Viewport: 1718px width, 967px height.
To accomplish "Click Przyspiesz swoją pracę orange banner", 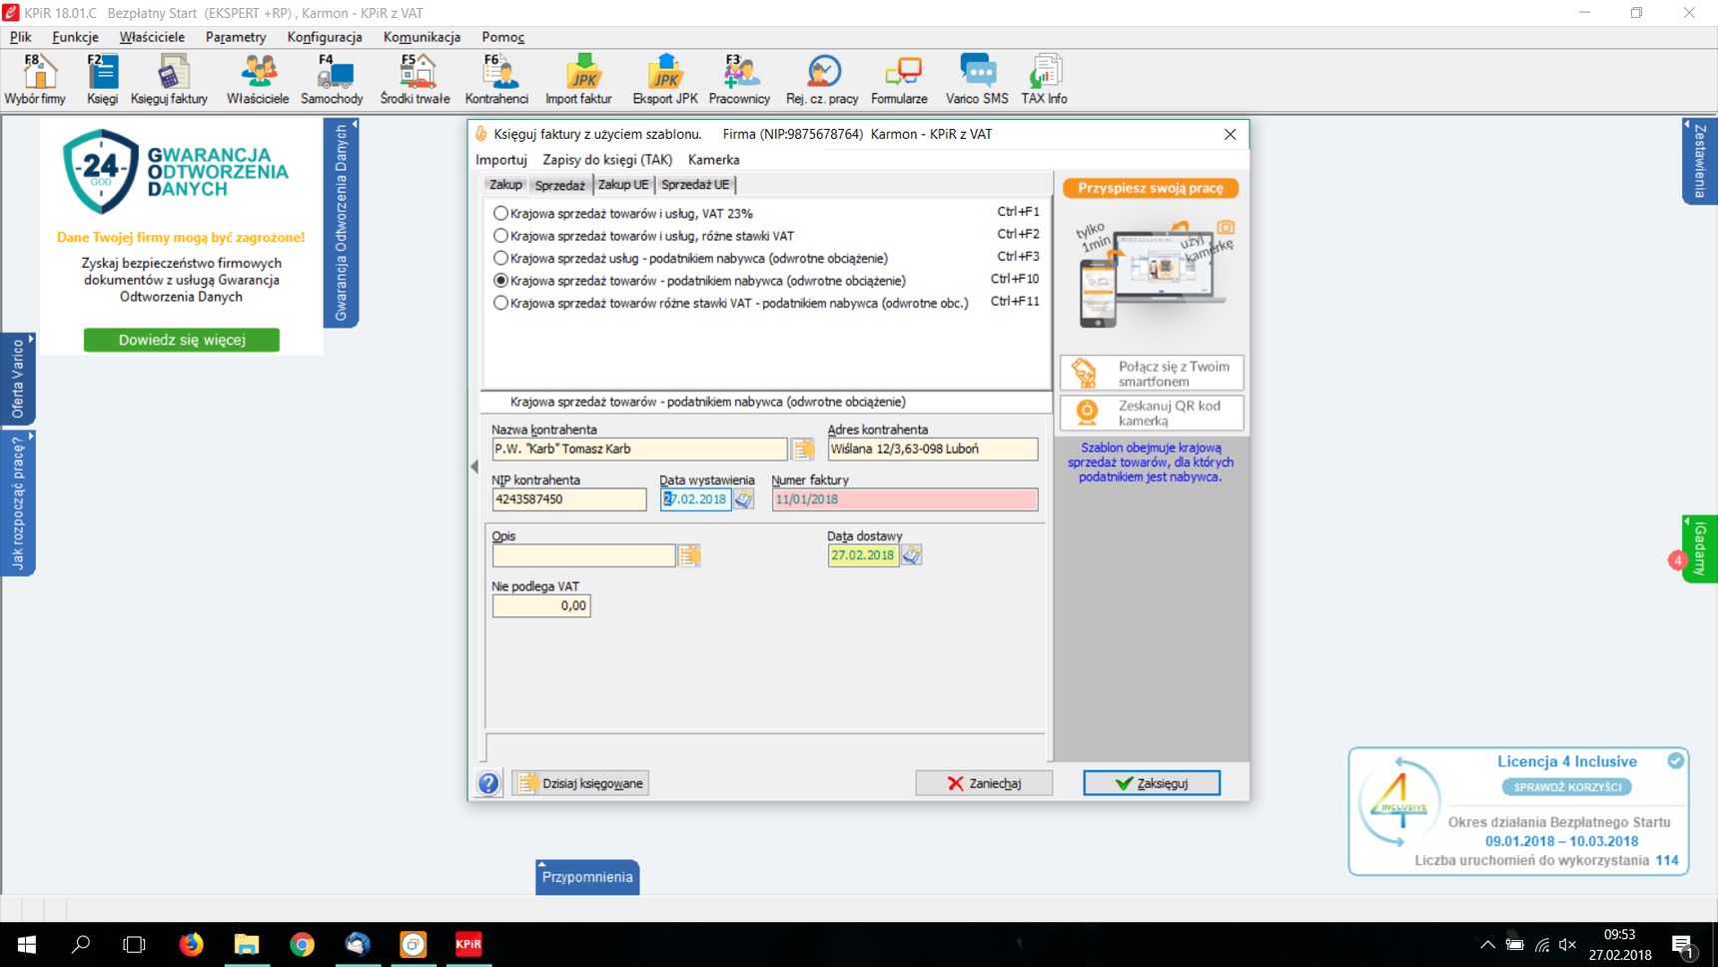I will [1151, 188].
